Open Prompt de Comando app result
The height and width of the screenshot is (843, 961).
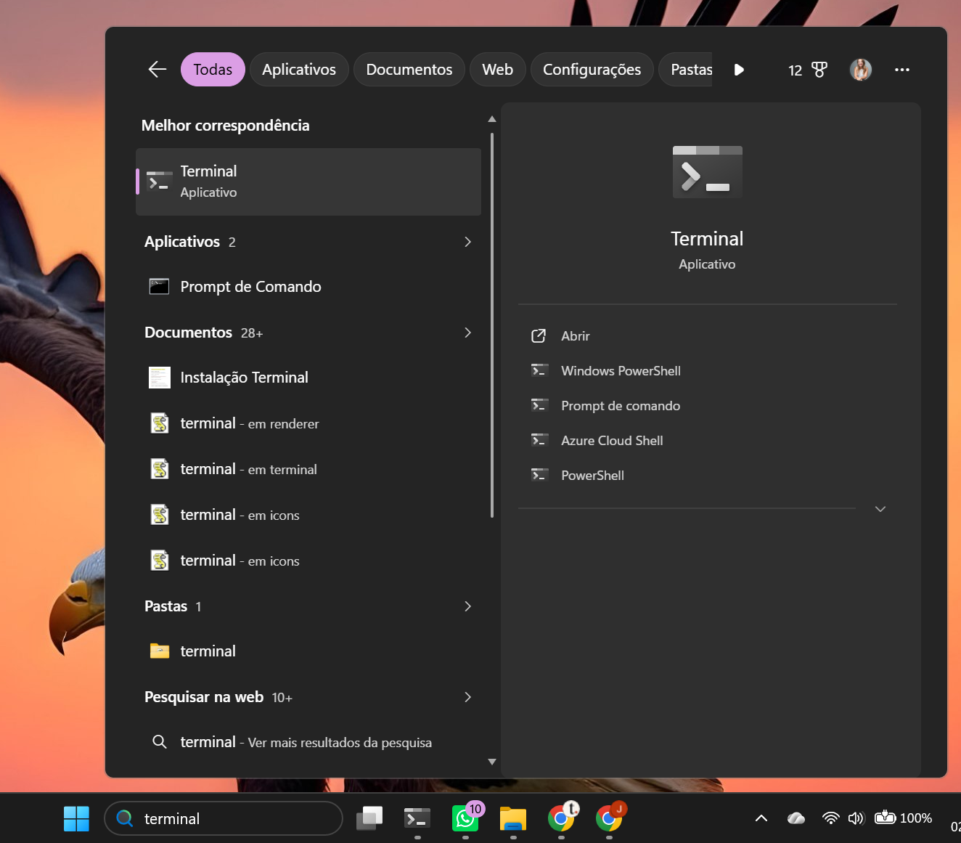click(308, 287)
